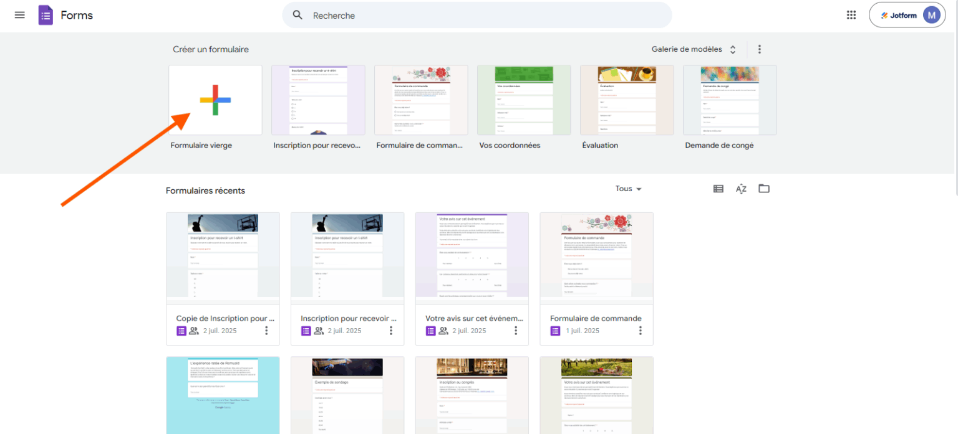
Task: Open the main navigation menu
Action: (x=19, y=15)
